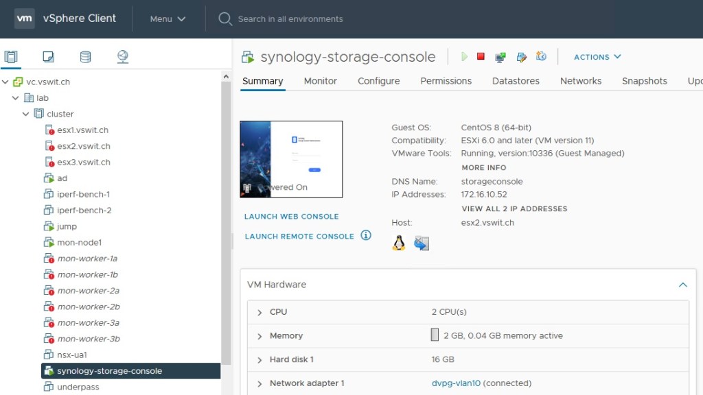Click the magnifier icon in search bar

click(224, 19)
